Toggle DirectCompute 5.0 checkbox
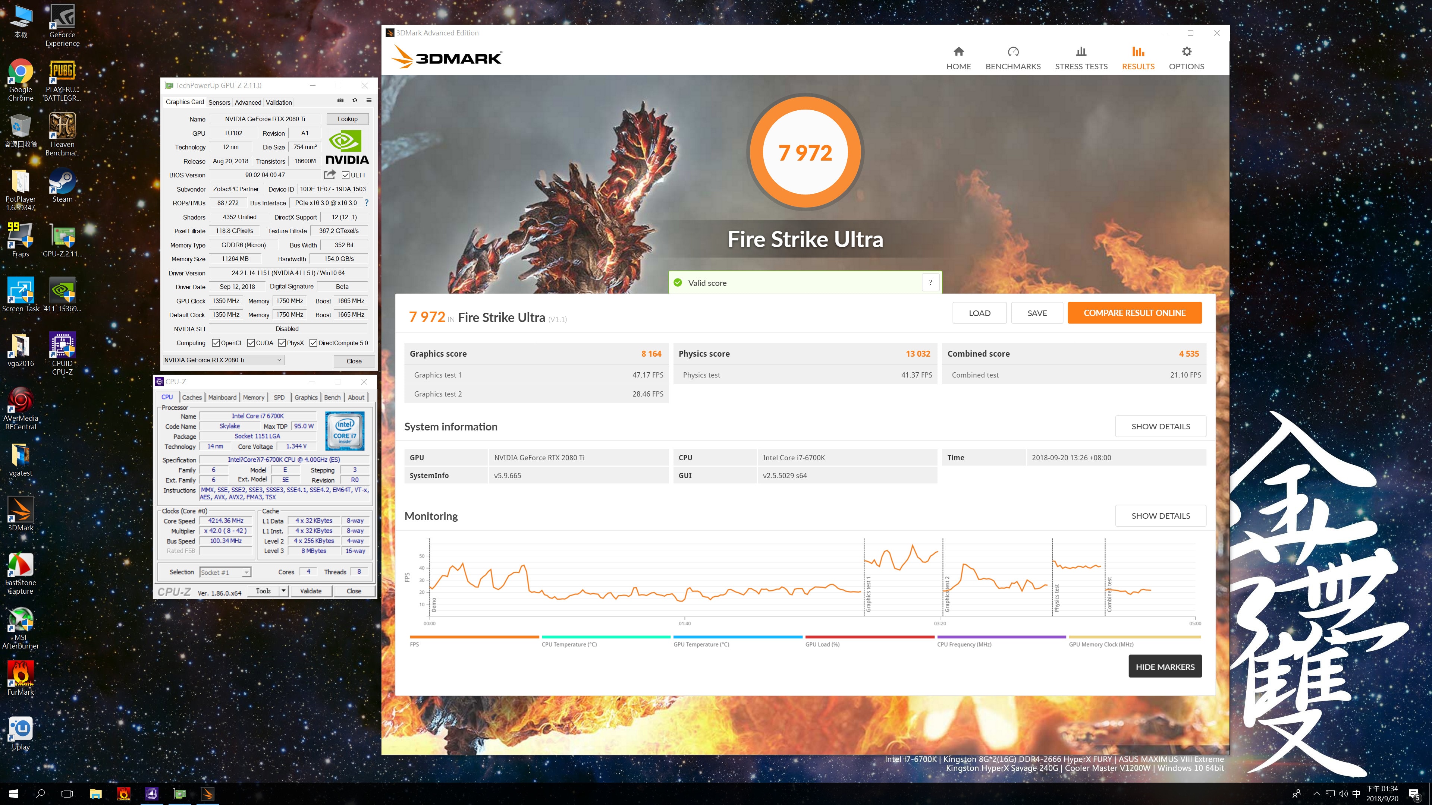Viewport: 1432px width, 805px height. [314, 343]
